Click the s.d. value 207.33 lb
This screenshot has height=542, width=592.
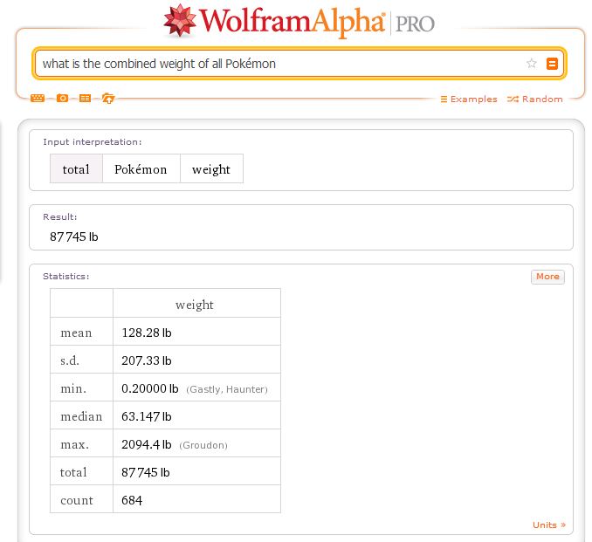click(147, 360)
